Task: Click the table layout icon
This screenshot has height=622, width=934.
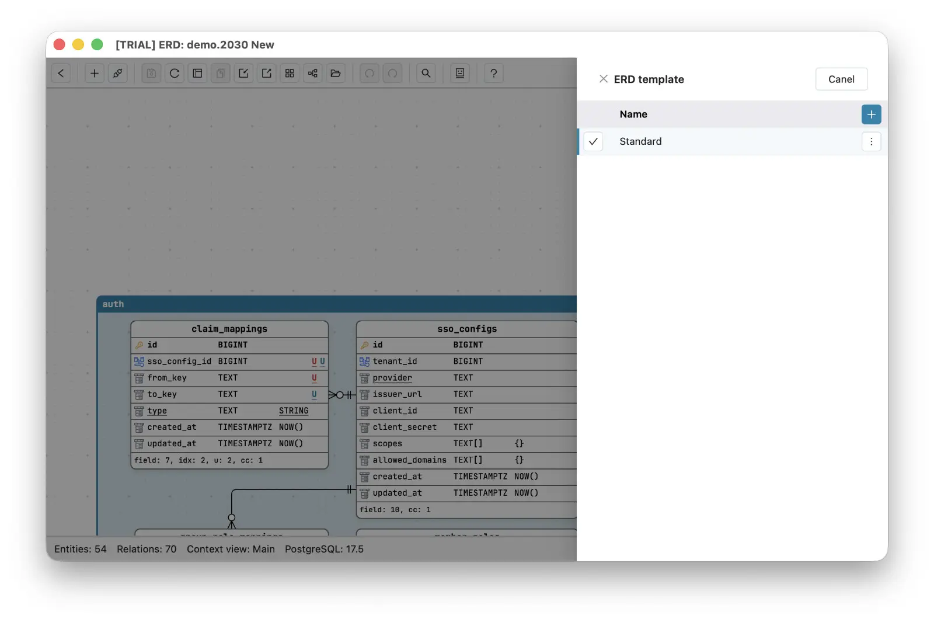Action: coord(197,74)
